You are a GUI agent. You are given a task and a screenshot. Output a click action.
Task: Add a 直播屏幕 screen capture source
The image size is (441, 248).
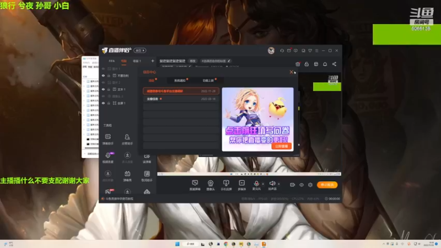point(195,185)
